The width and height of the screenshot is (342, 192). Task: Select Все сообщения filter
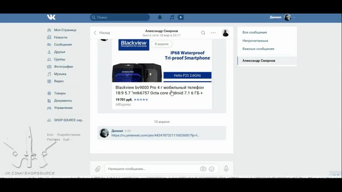tap(254, 32)
